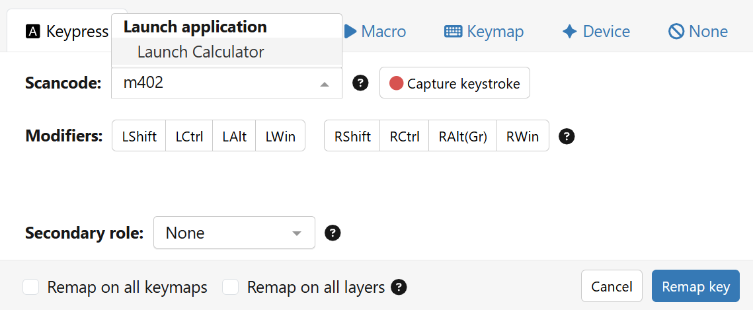Toggle the LCtrl modifier

[189, 136]
